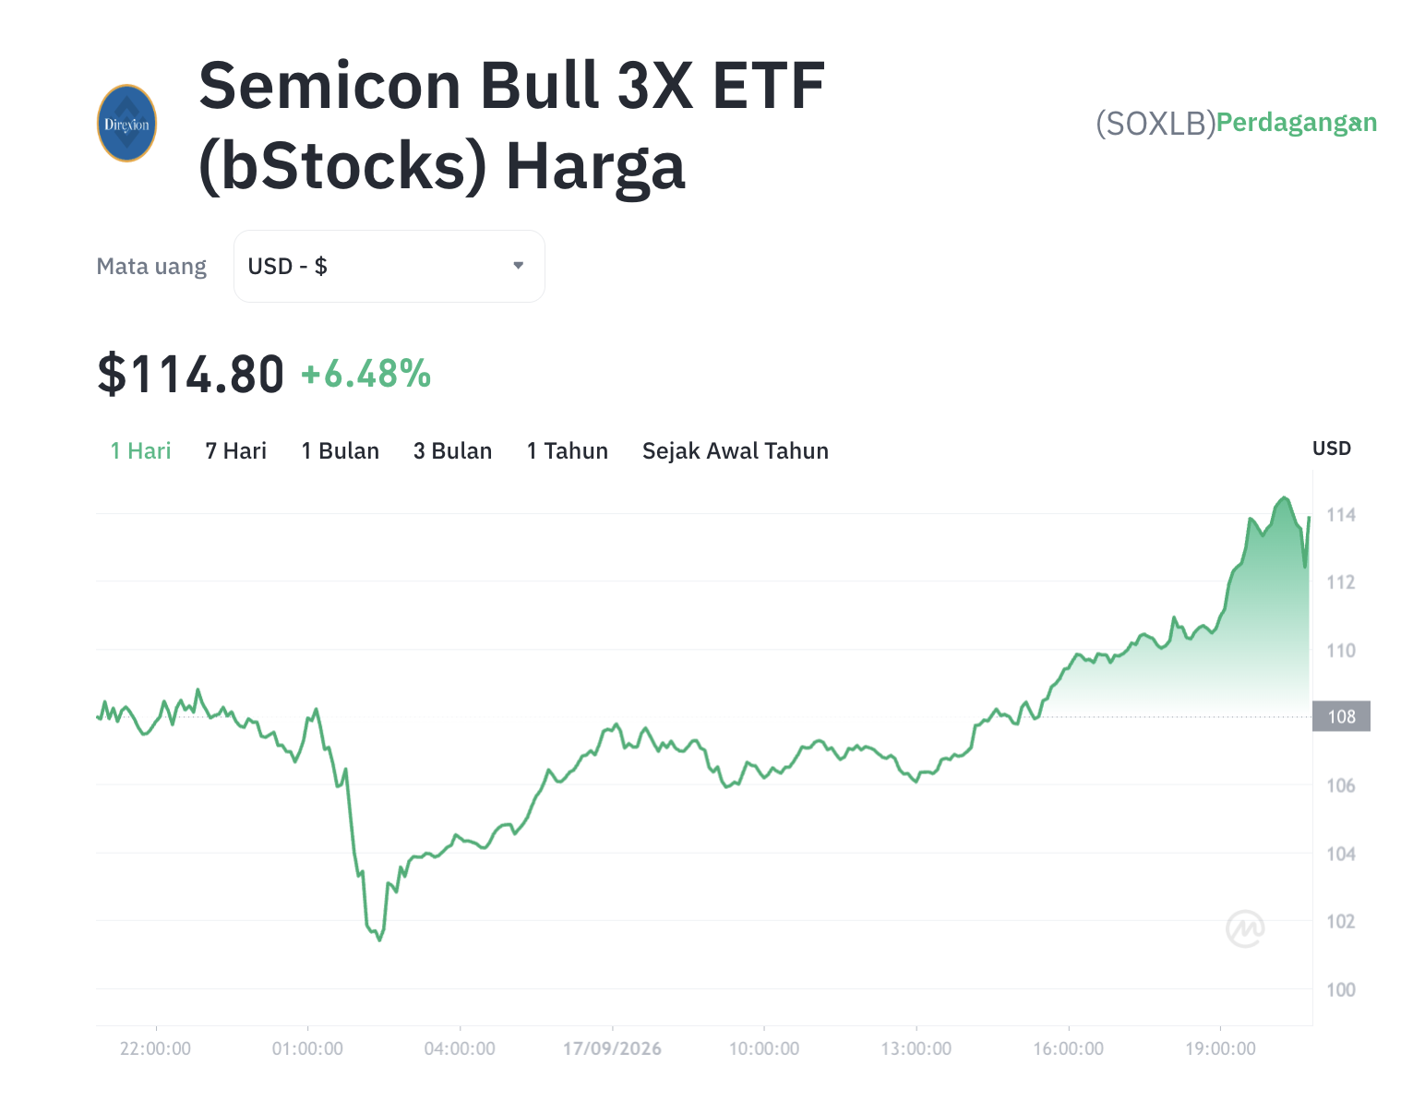Viewport: 1401px width, 1113px height.
Task: Click the 01:00:00 time axis label
Action: point(307,1048)
